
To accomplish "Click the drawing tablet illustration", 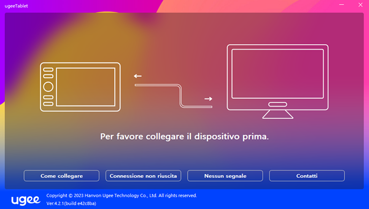I will coord(80,87).
